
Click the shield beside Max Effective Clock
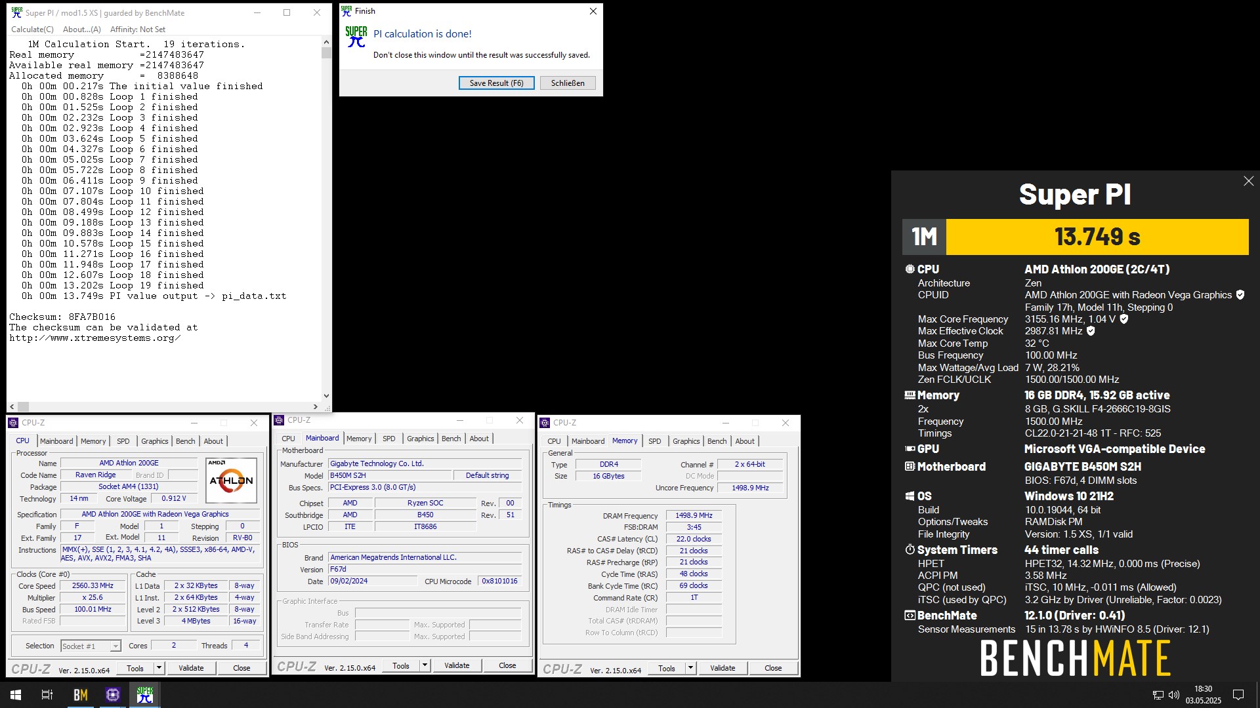click(1091, 331)
